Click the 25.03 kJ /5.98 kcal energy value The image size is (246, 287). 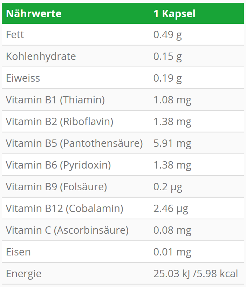[196, 274]
